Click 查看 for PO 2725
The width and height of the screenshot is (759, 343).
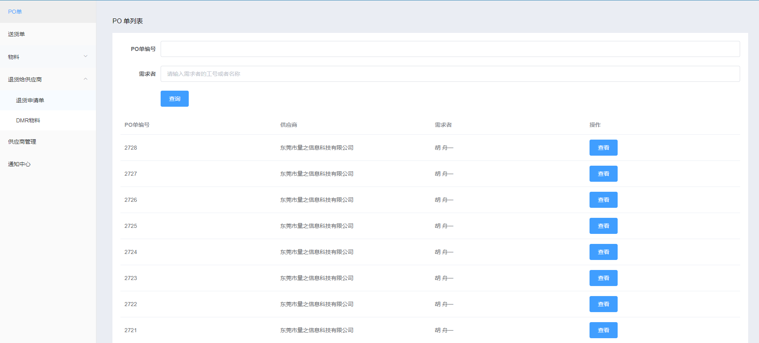[x=604, y=226]
